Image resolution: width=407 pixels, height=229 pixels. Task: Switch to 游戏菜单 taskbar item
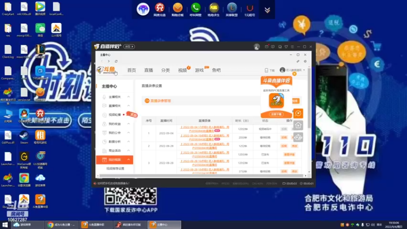click(x=27, y=224)
